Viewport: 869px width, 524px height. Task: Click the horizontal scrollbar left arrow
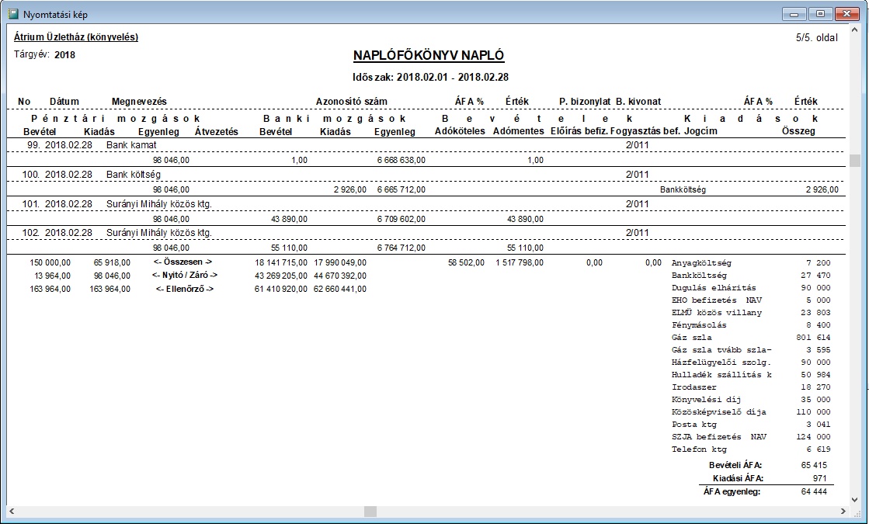[12, 512]
